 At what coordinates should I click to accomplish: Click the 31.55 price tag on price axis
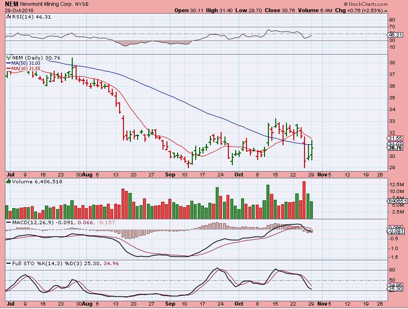pyautogui.click(x=395, y=138)
